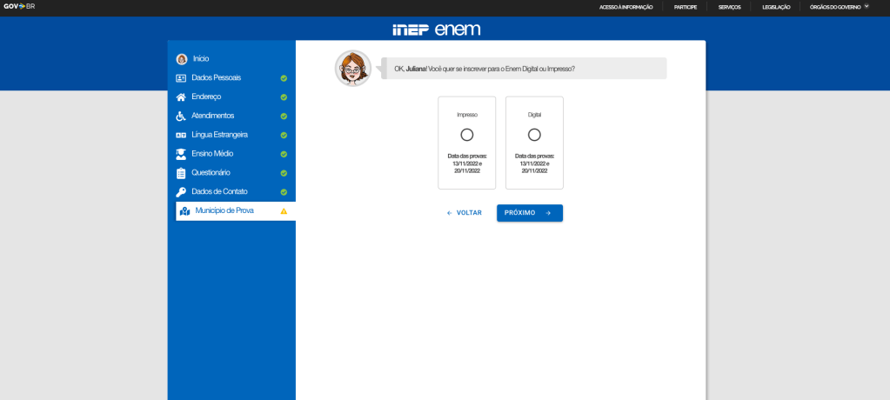Click the Digital exam dates text
Image resolution: width=890 pixels, height=400 pixels.
534,163
